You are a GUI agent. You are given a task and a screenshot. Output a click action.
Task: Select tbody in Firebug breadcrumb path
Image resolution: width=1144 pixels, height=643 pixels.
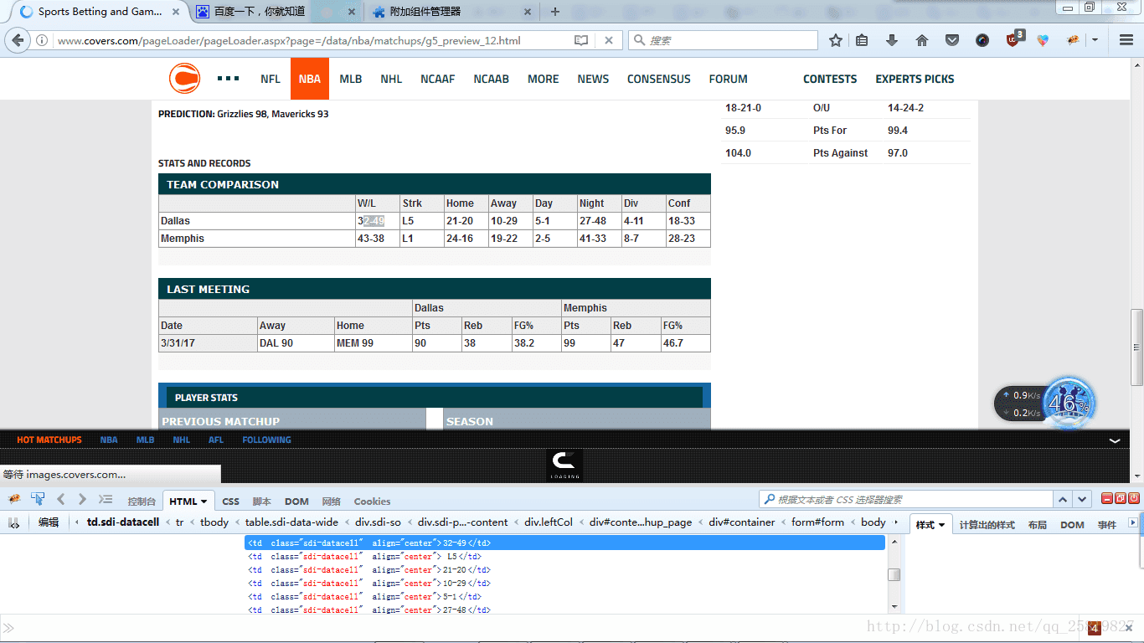[214, 522]
